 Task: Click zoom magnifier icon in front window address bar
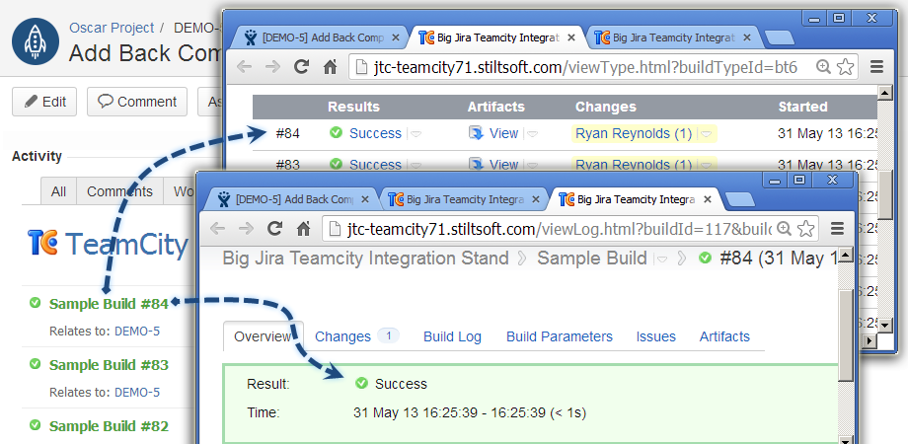[x=784, y=229]
